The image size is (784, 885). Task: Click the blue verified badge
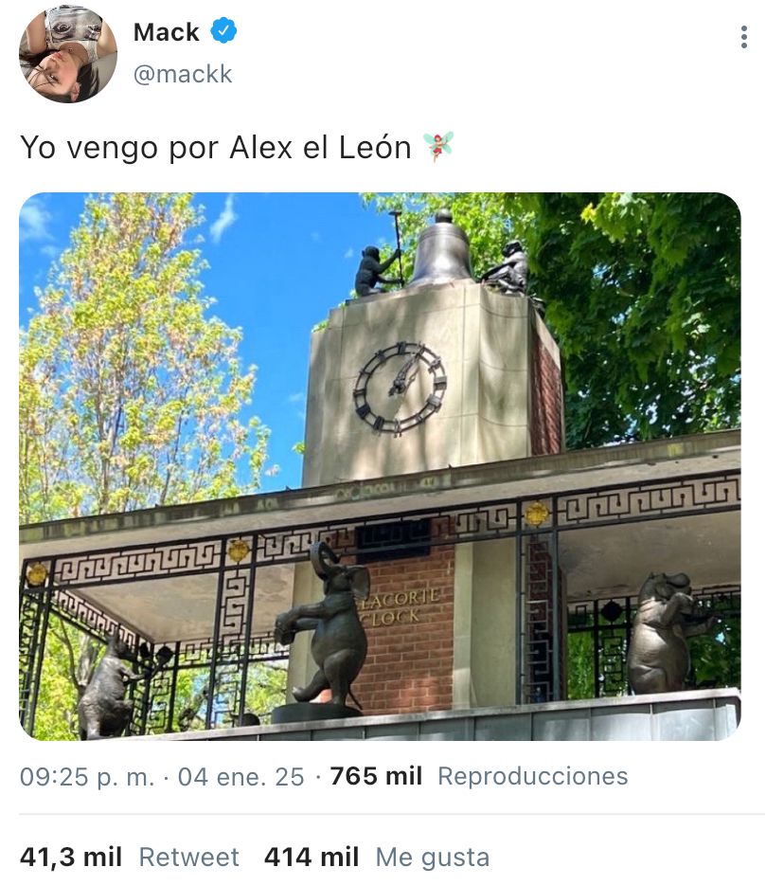point(223,31)
